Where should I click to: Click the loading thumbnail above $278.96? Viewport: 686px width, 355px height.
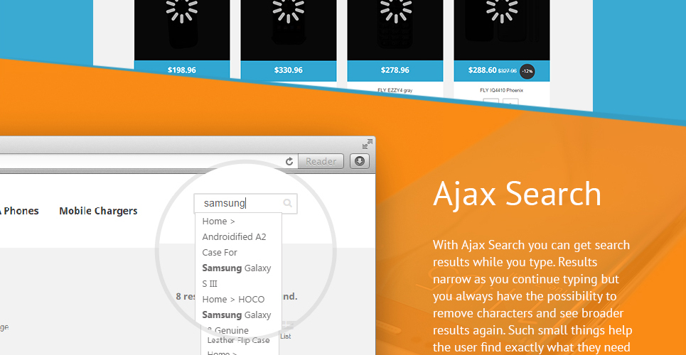395,30
